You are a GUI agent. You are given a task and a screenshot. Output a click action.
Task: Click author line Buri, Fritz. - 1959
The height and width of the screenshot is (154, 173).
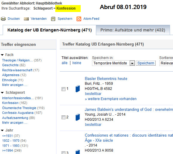coord(99,84)
